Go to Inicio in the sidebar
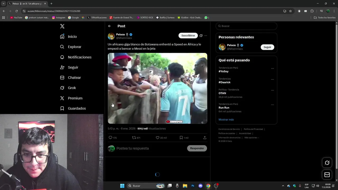Viewport: 338px width, 190px height. coord(68,36)
